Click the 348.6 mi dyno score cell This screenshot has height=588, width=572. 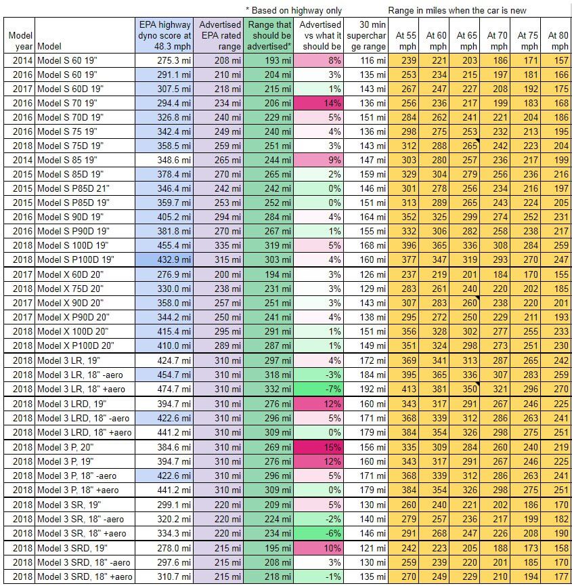[x=164, y=160]
